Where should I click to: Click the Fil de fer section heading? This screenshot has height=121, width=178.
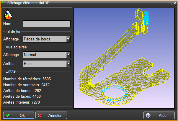(x=13, y=32)
